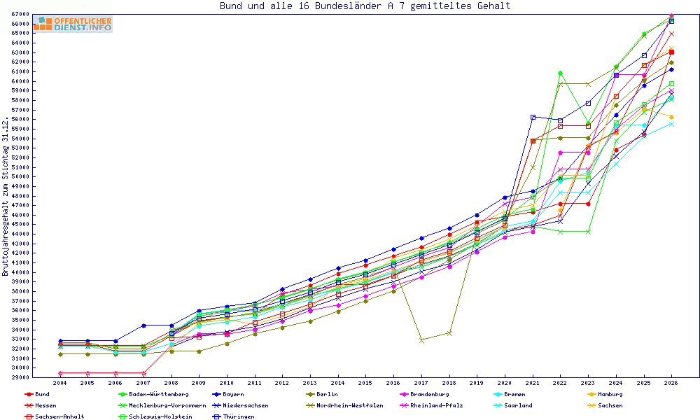
Task: Click the 2026 year axis label
Action: pyautogui.click(x=671, y=383)
